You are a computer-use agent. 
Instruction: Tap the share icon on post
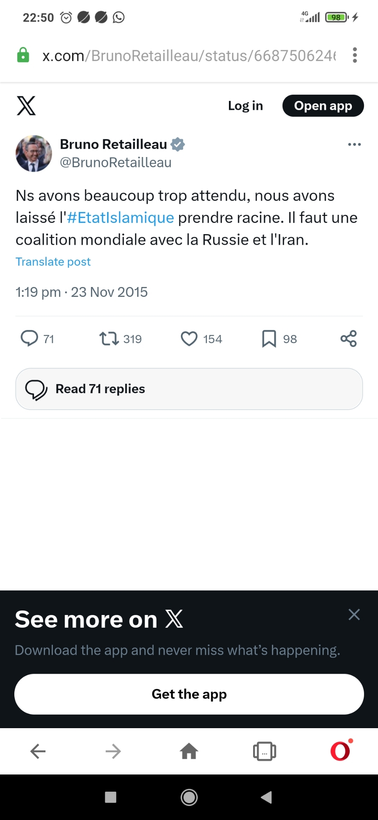pyautogui.click(x=349, y=339)
